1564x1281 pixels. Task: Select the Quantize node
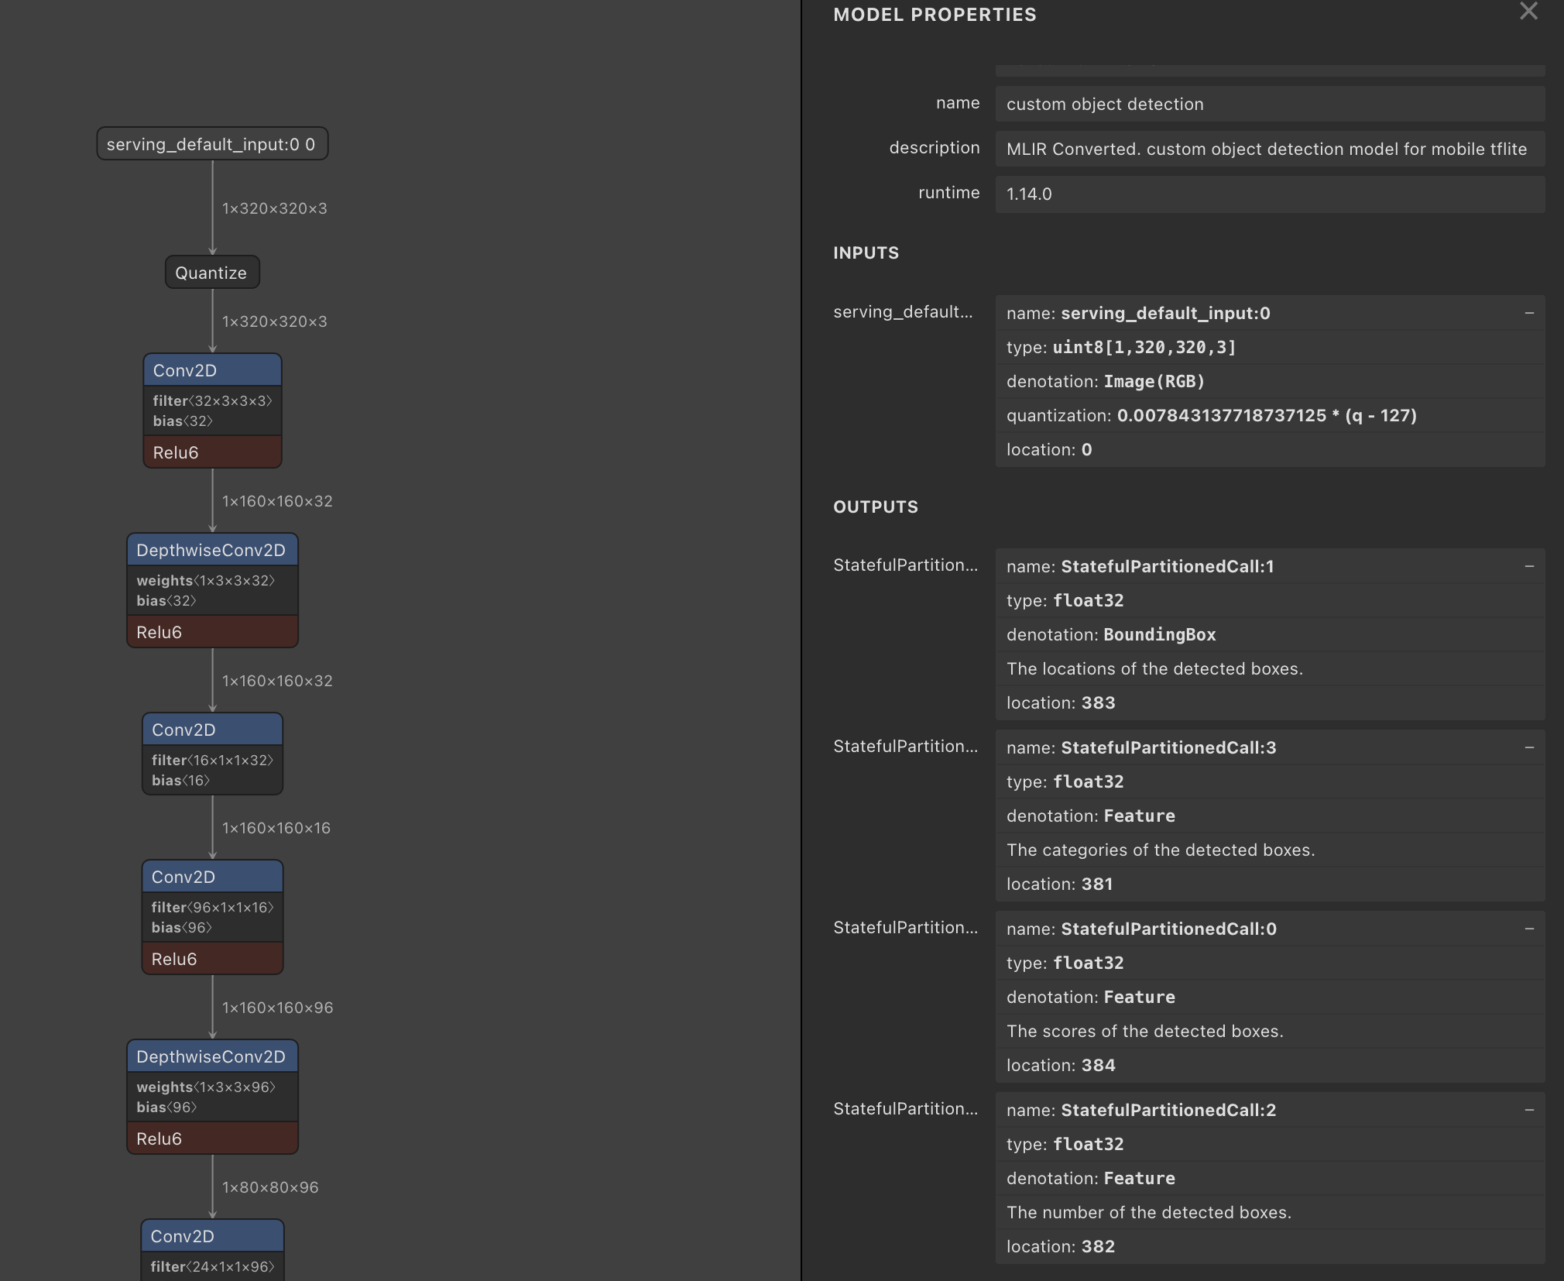211,272
